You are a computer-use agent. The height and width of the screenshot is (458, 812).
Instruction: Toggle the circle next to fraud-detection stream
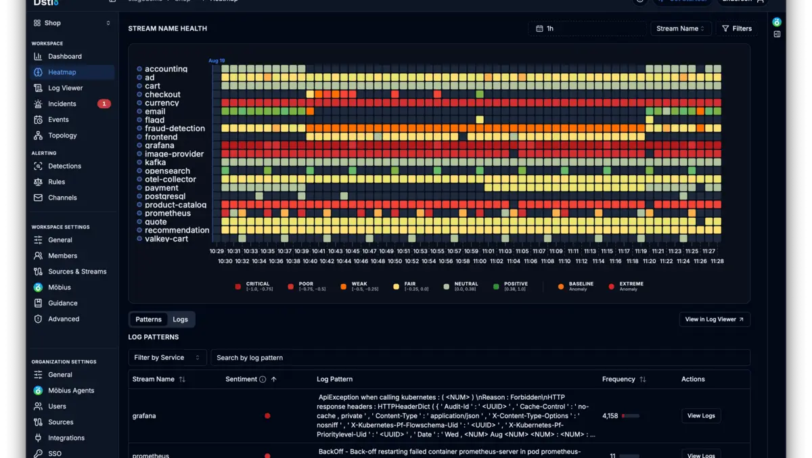(139, 128)
